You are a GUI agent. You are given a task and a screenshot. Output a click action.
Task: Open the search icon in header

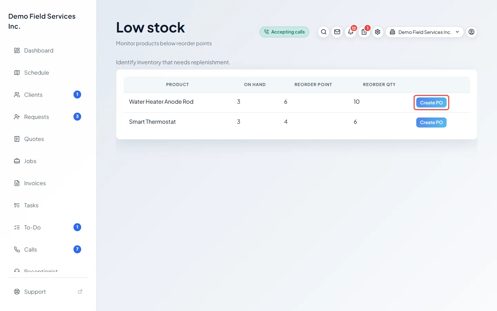point(323,32)
